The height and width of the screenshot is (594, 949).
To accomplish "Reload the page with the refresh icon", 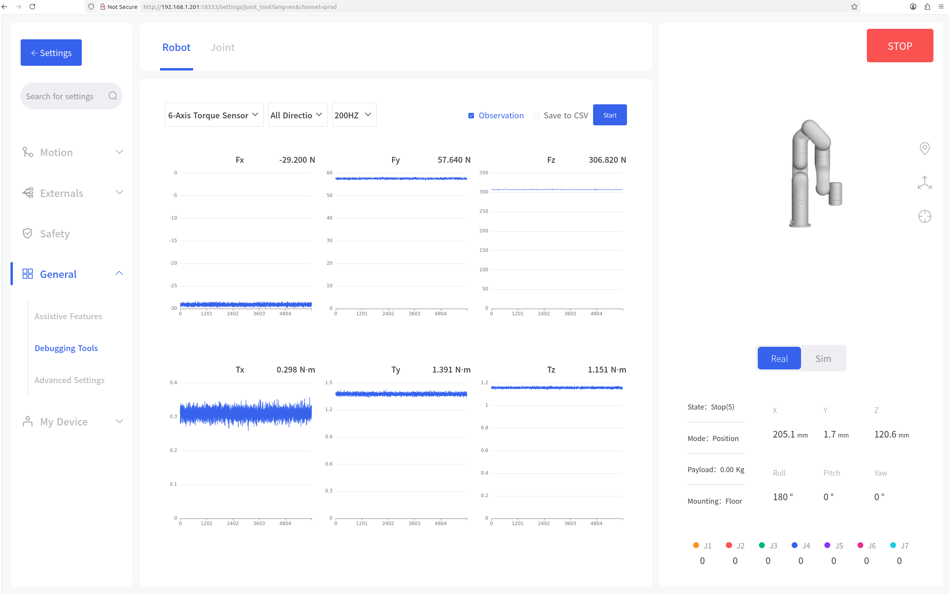I will [33, 7].
